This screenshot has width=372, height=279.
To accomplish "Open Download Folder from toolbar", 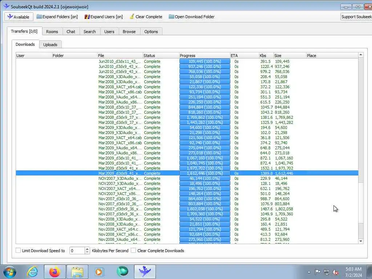I will point(191,17).
